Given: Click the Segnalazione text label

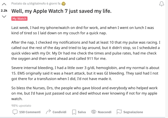Looking at the screenshot, I should (133, 112).
